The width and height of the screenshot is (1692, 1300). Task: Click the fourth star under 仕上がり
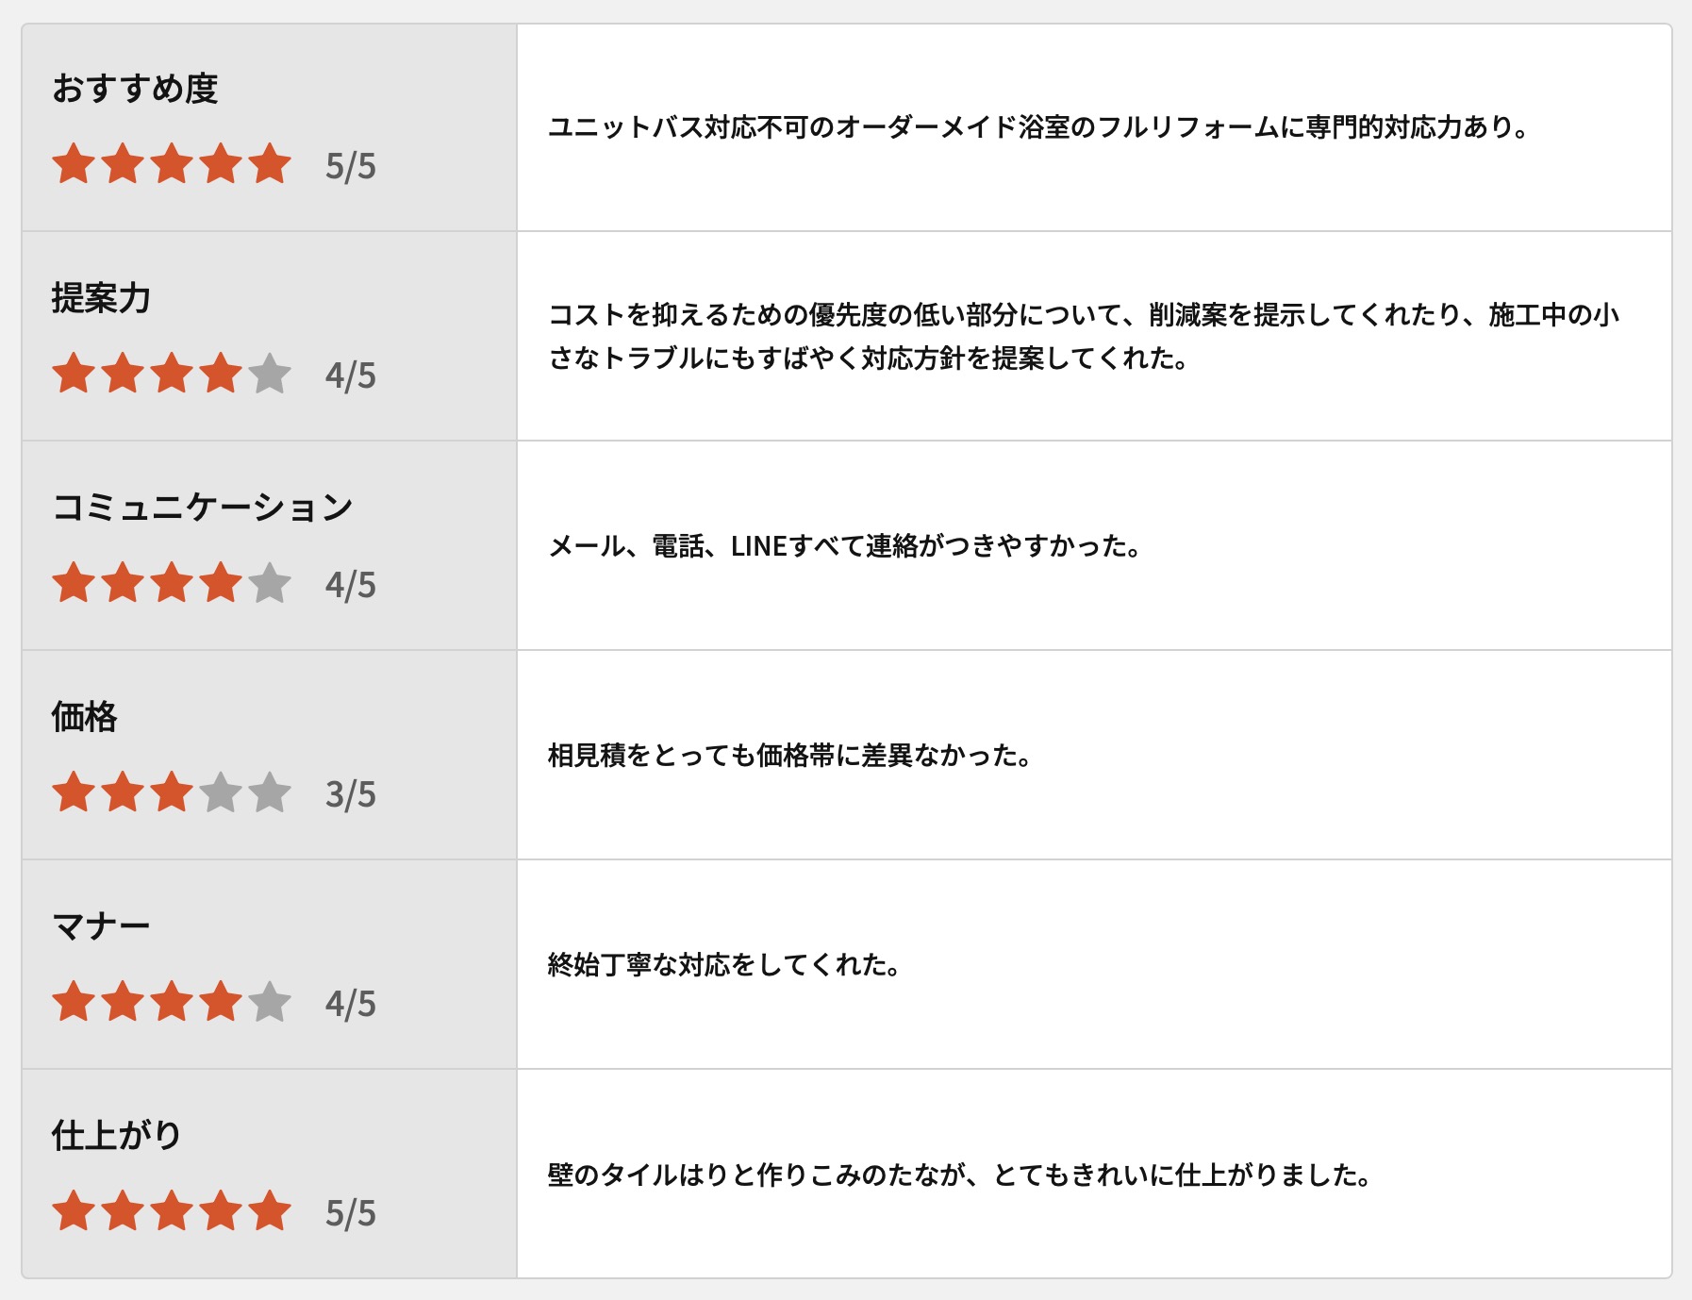pos(221,1211)
